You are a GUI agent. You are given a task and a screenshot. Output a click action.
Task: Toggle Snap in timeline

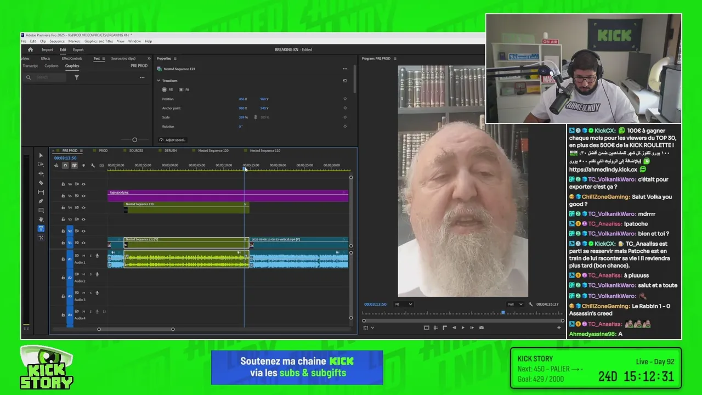(x=65, y=165)
